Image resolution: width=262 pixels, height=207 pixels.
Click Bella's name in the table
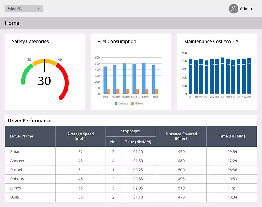(x=15, y=197)
